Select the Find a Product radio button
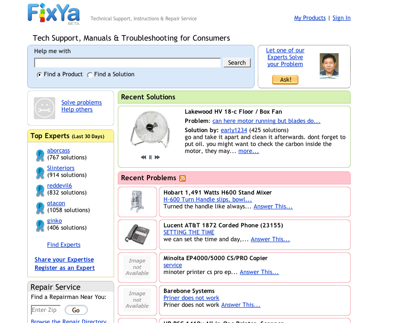The height and width of the screenshot is (323, 395). coord(39,74)
